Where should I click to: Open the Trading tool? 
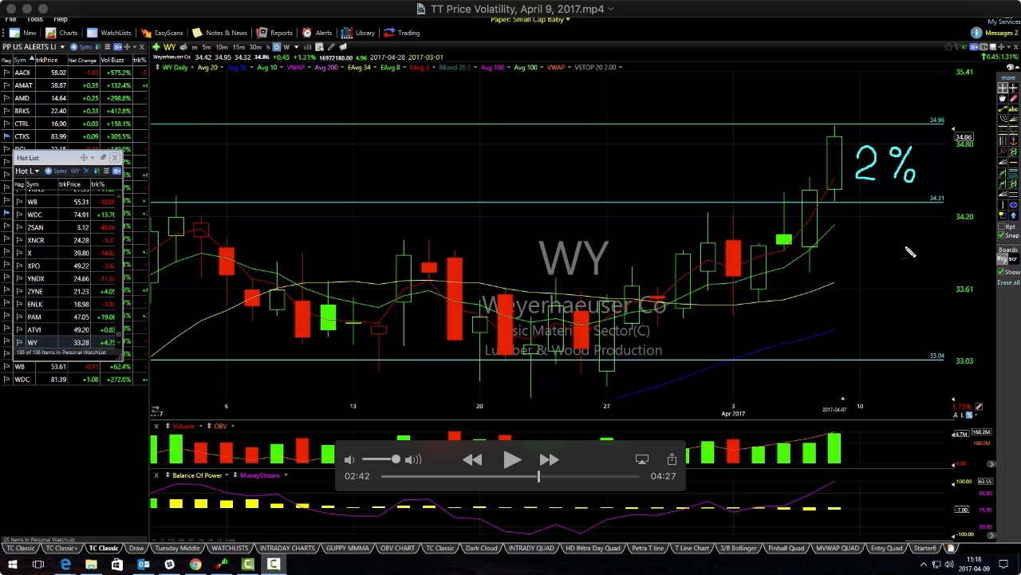401,33
